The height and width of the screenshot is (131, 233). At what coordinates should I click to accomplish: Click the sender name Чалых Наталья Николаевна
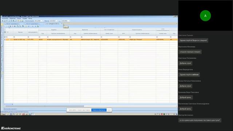(x=190, y=81)
